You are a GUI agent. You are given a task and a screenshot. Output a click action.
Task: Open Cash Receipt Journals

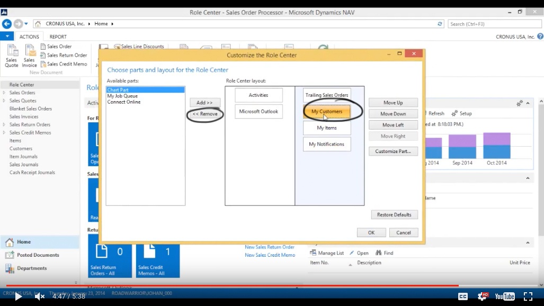[32, 173]
